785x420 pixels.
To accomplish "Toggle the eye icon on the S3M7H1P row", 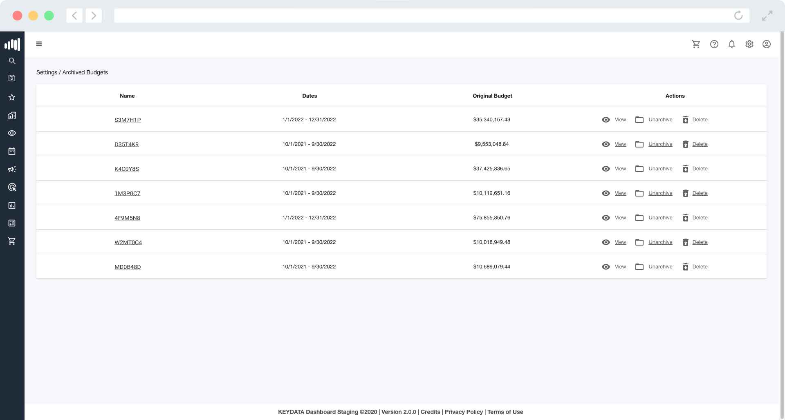I will pos(606,120).
